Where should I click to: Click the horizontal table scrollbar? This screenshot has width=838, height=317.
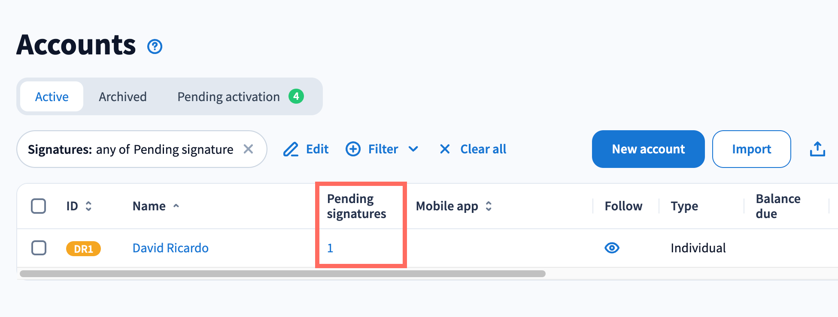tap(282, 274)
